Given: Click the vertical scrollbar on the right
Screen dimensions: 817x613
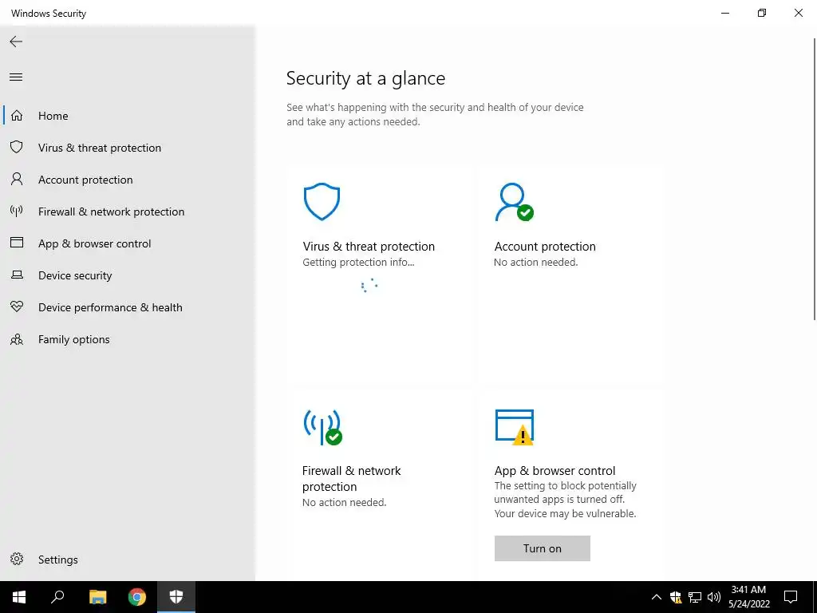Looking at the screenshot, I should tap(815, 179).
